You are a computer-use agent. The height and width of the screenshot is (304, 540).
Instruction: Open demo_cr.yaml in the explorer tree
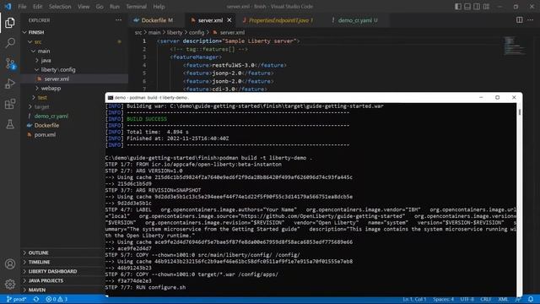click(x=51, y=117)
